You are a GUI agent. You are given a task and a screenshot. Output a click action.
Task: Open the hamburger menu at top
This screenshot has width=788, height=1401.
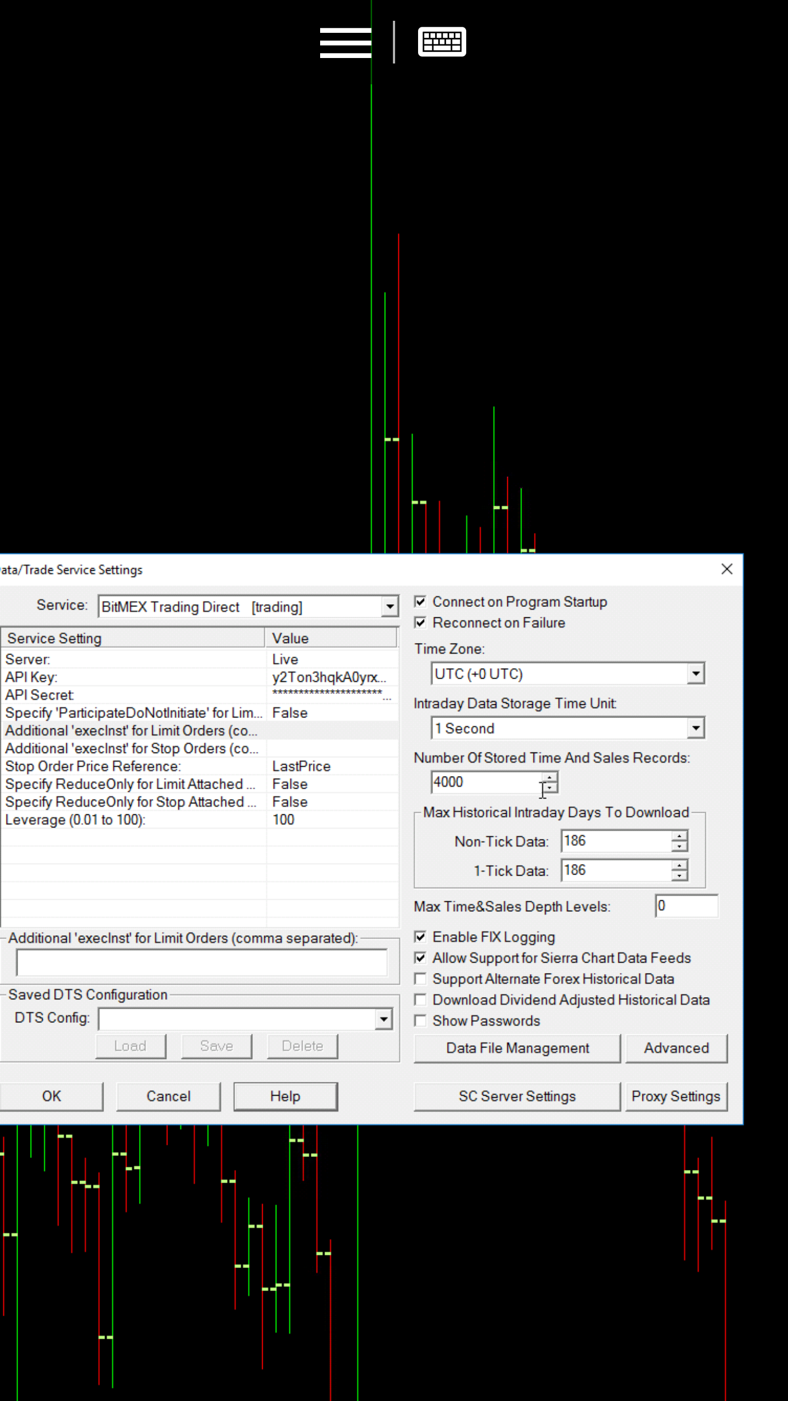tap(345, 43)
